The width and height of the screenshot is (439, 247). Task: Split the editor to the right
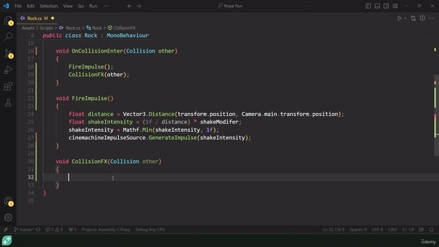423,19
